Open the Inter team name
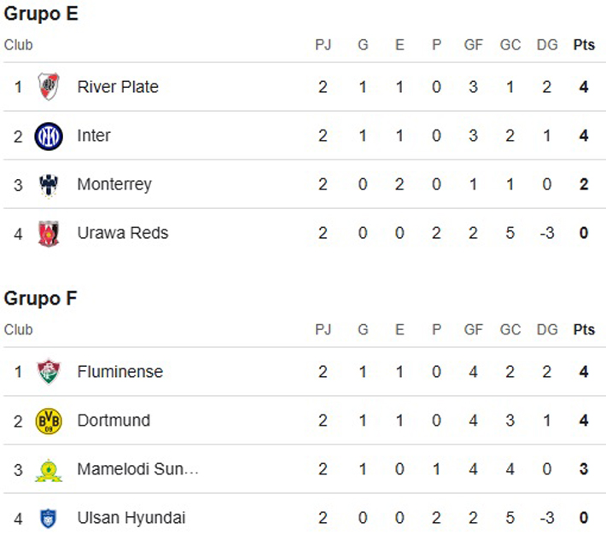The width and height of the screenshot is (606, 540). pos(94,136)
